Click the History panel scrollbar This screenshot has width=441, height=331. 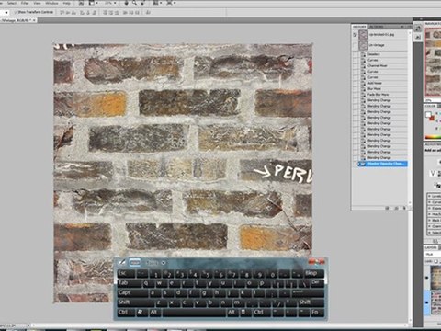coord(410,117)
